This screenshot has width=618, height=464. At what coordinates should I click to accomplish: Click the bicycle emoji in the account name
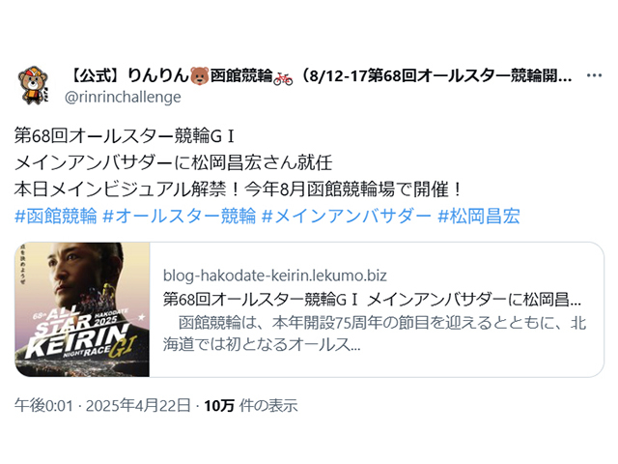pyautogui.click(x=283, y=76)
